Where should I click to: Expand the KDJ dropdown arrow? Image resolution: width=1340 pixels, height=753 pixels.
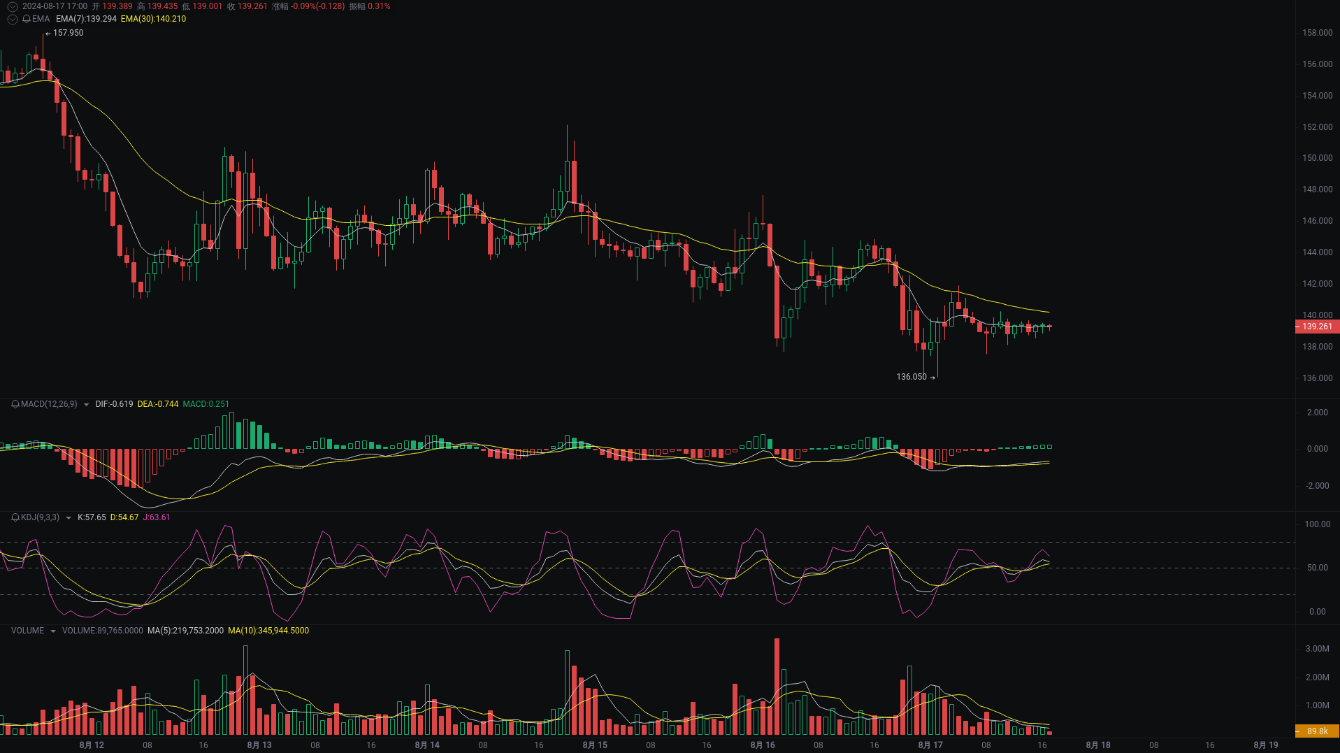click(x=68, y=517)
